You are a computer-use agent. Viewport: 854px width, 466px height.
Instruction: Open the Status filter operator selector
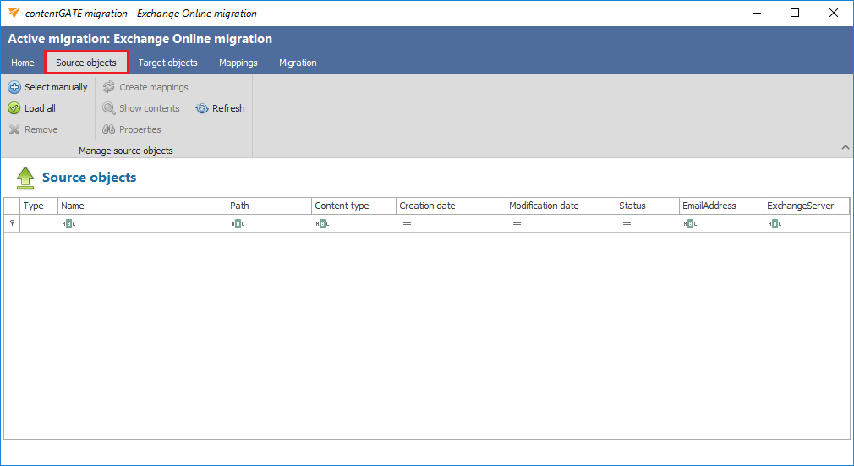pos(627,224)
